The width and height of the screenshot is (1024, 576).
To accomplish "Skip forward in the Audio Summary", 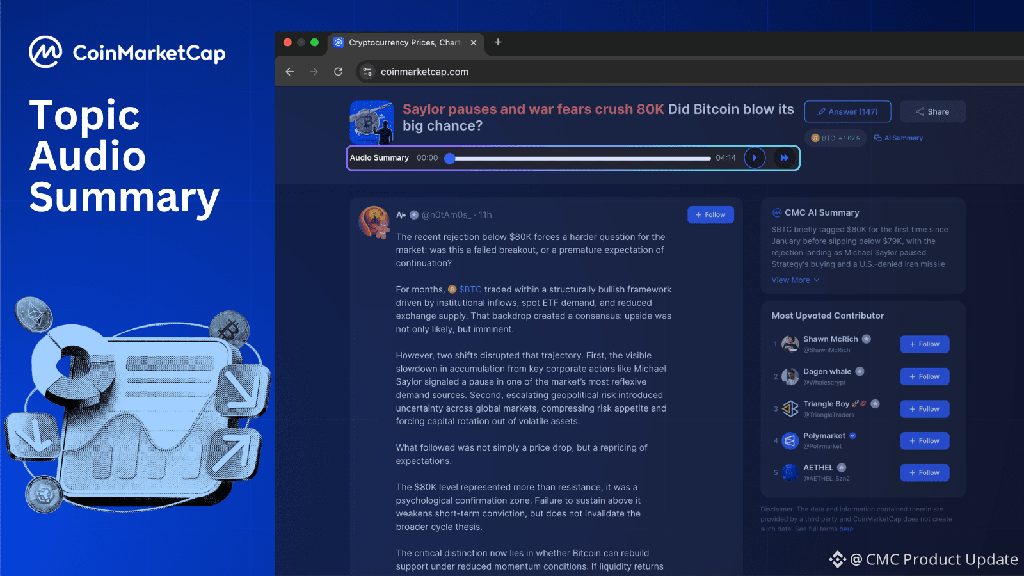I will (x=784, y=158).
